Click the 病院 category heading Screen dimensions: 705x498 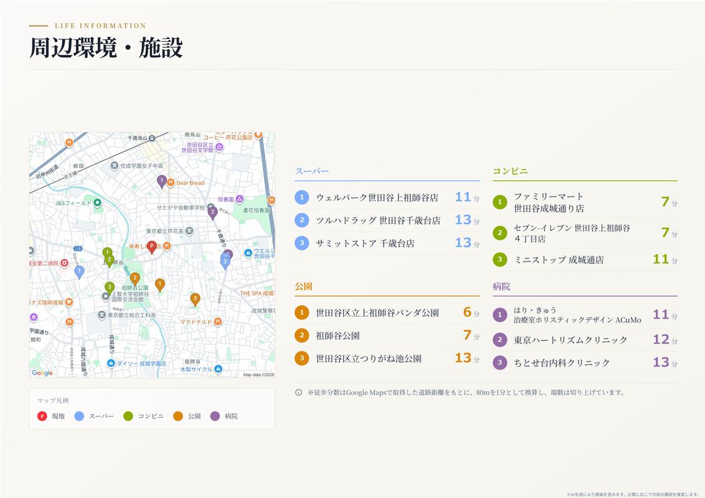pyautogui.click(x=501, y=286)
